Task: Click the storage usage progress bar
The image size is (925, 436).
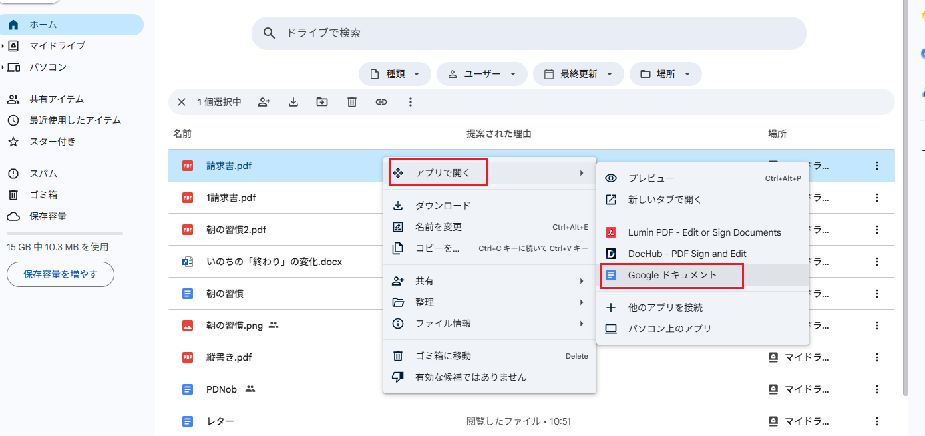Action: (x=65, y=234)
